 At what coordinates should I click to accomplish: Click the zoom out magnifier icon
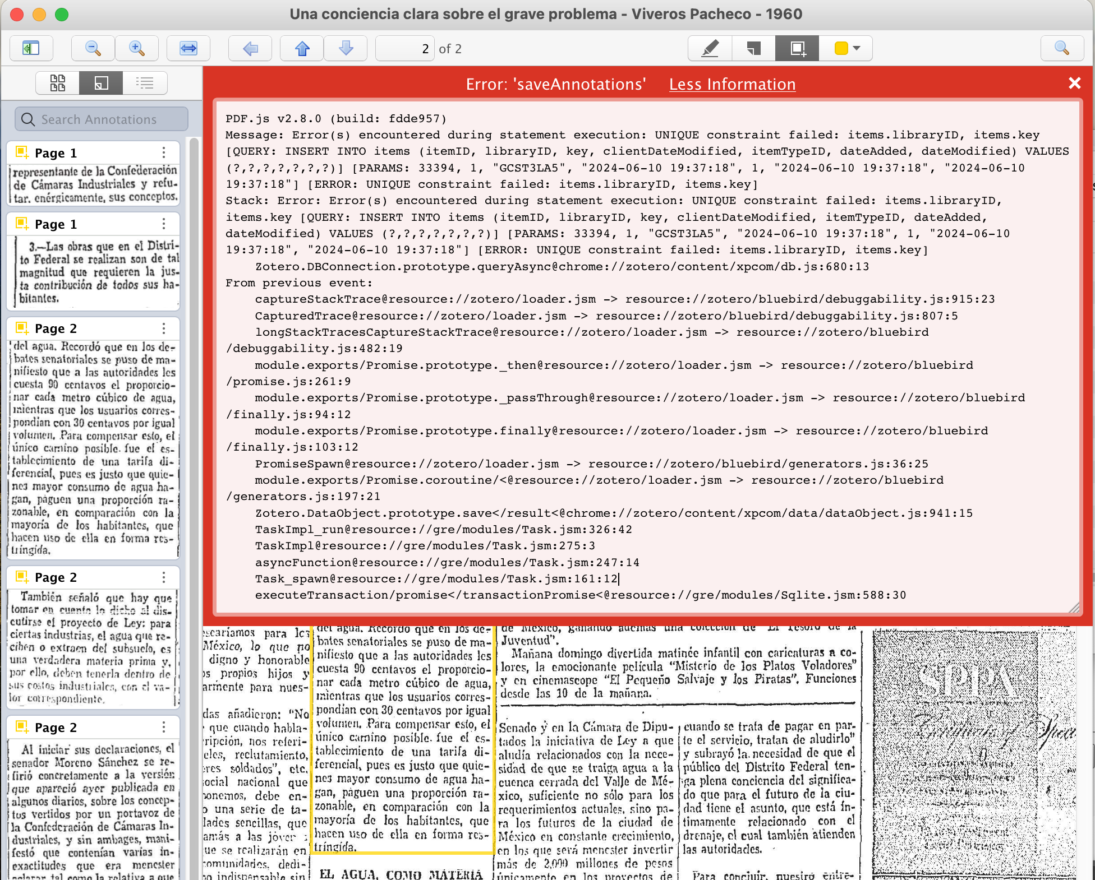(x=93, y=49)
